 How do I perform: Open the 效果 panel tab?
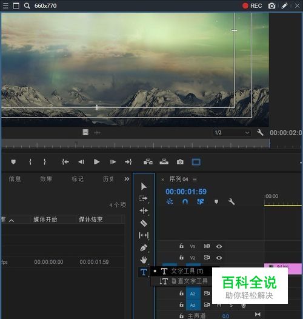(x=46, y=179)
